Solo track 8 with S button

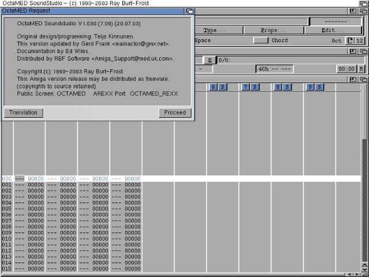pos(287,87)
